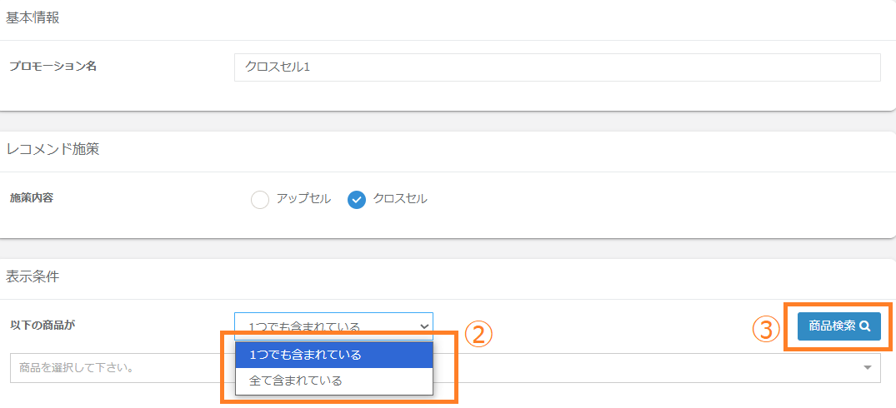Expand the 商品を選択して下さい caret arrow
The height and width of the screenshot is (408, 896).
point(868,367)
